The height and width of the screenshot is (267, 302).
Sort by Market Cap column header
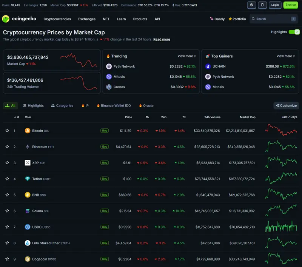248,117
